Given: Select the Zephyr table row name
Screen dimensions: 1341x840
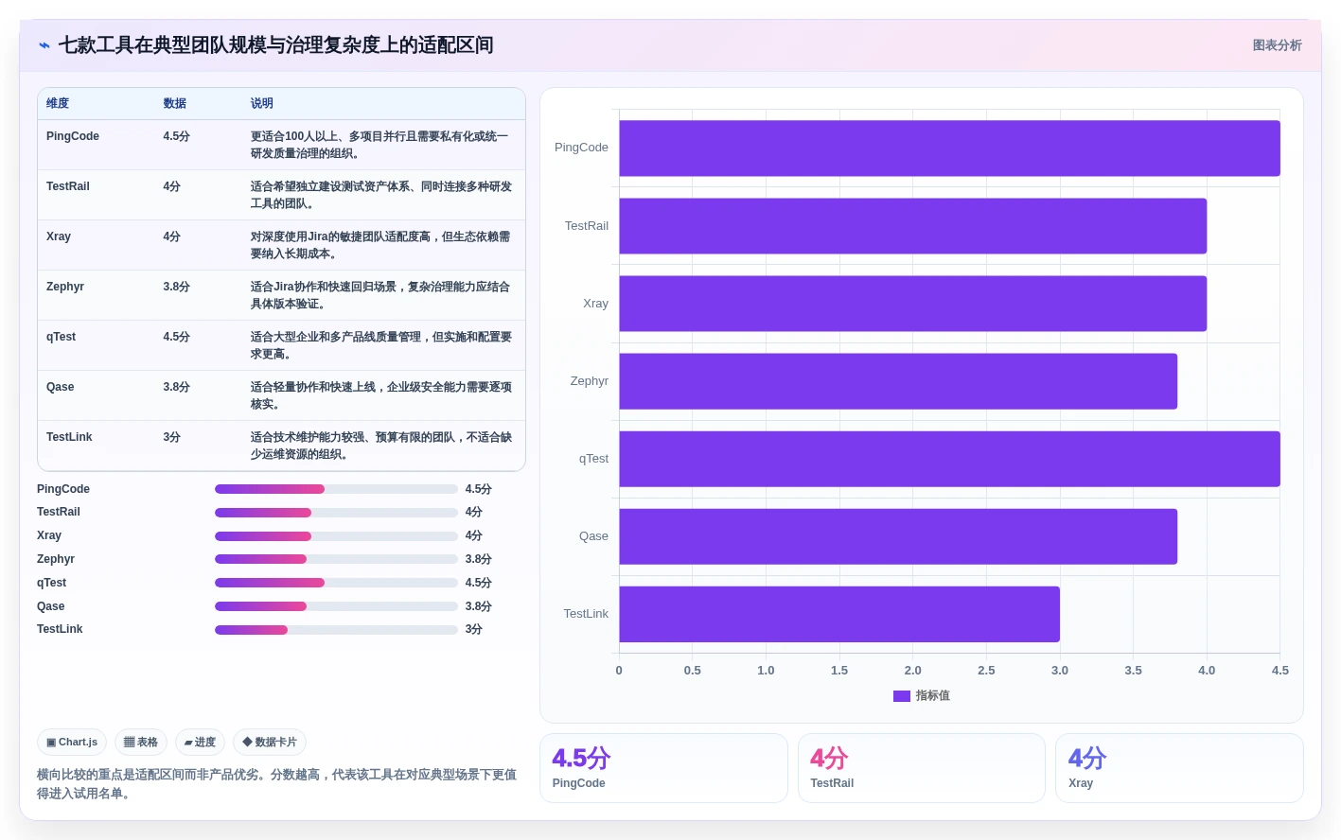Looking at the screenshot, I should 65,287.
